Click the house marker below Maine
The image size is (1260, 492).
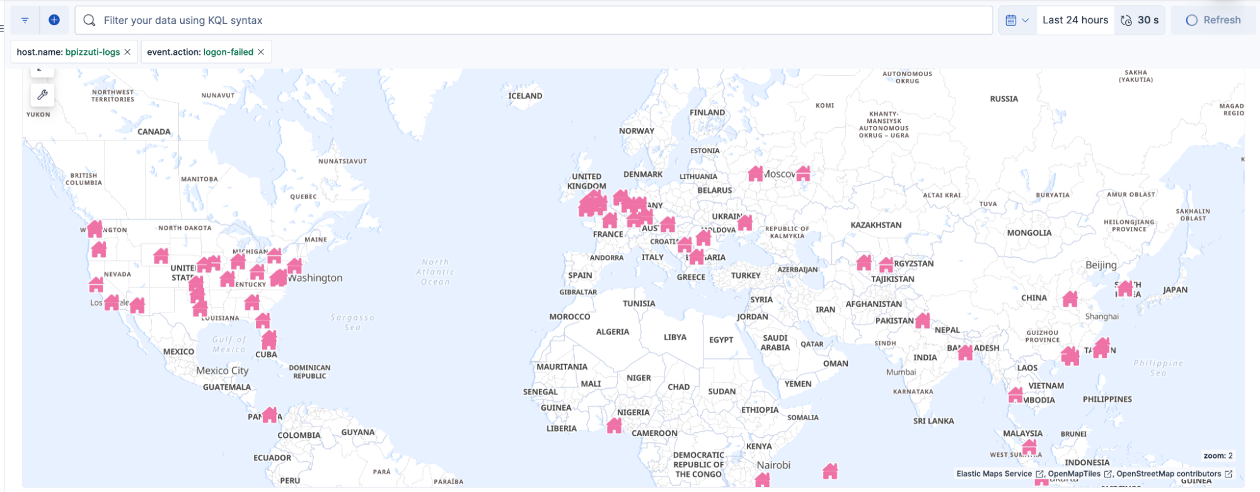pyautogui.click(x=294, y=265)
